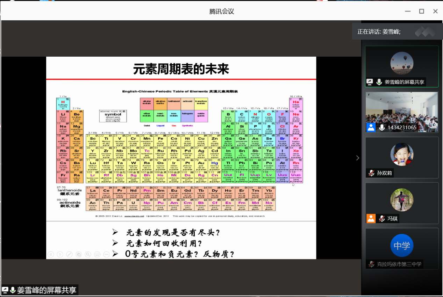
Task: Click the muted mic icon for 克拉玛依市第三中学
Action: 371,264
